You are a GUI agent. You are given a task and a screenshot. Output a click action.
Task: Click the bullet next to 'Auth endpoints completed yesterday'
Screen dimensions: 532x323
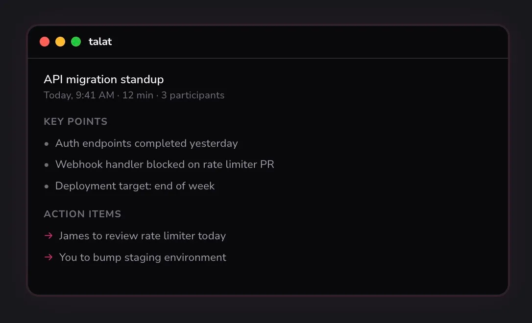[47, 143]
